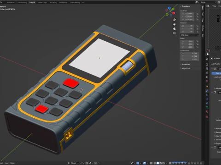
Task: Open the viewport zoom gizmo
Action: (174, 20)
